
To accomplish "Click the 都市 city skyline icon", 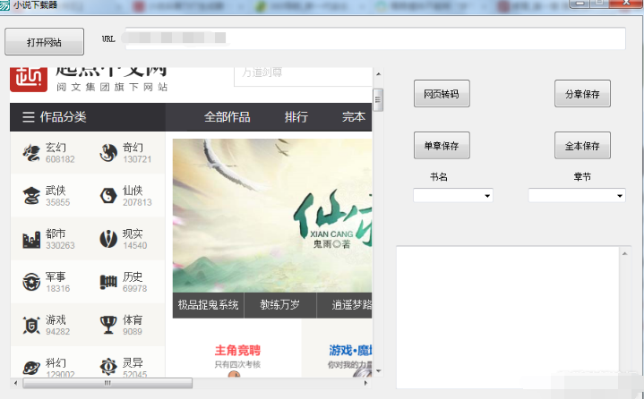I will (31, 240).
